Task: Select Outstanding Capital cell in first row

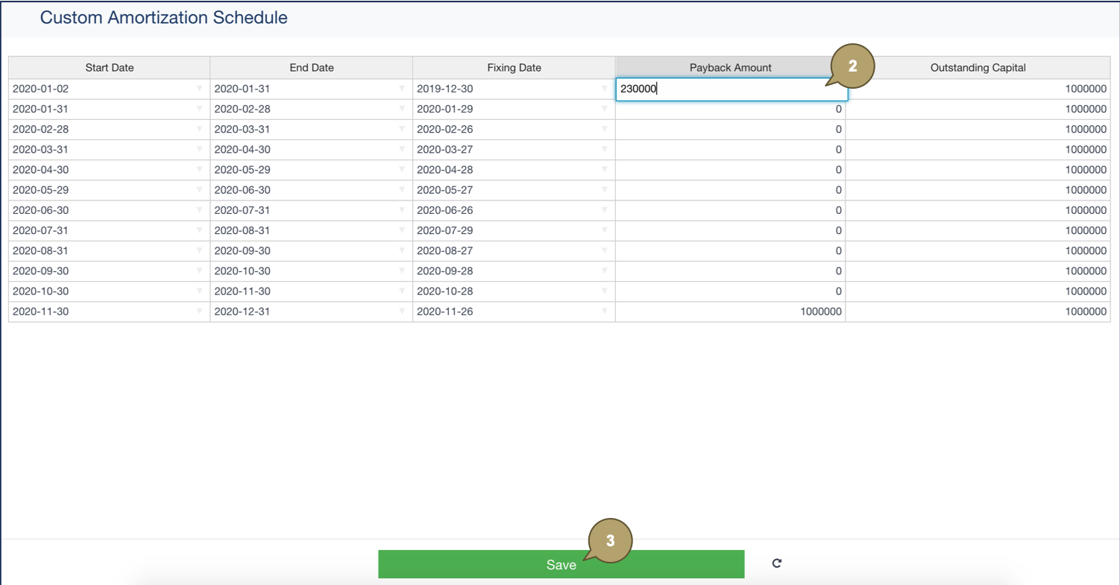Action: pos(978,89)
